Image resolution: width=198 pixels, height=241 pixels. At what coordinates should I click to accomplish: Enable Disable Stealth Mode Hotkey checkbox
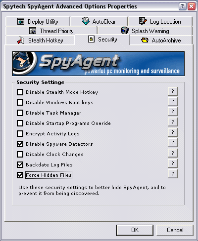click(x=20, y=92)
